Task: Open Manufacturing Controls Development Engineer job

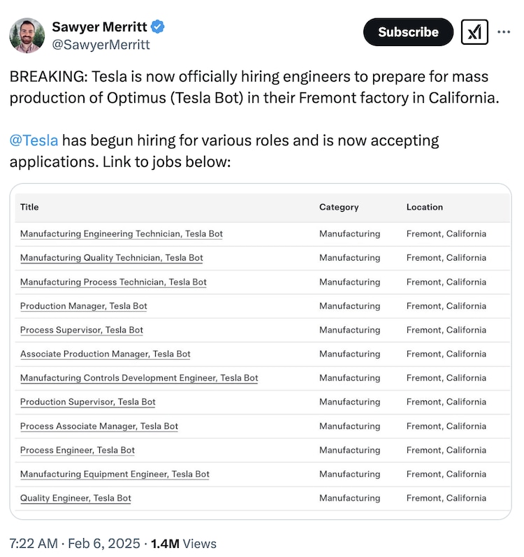Action: click(139, 378)
